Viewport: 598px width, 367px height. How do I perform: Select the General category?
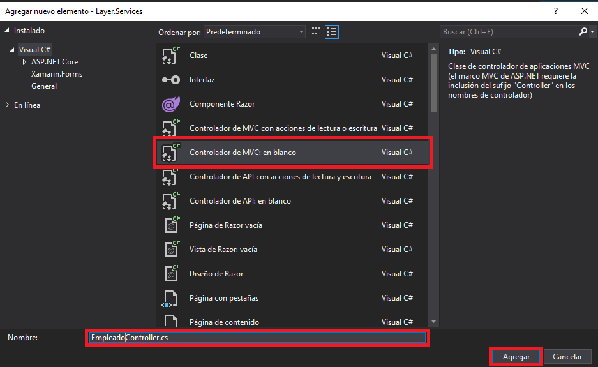tap(44, 86)
